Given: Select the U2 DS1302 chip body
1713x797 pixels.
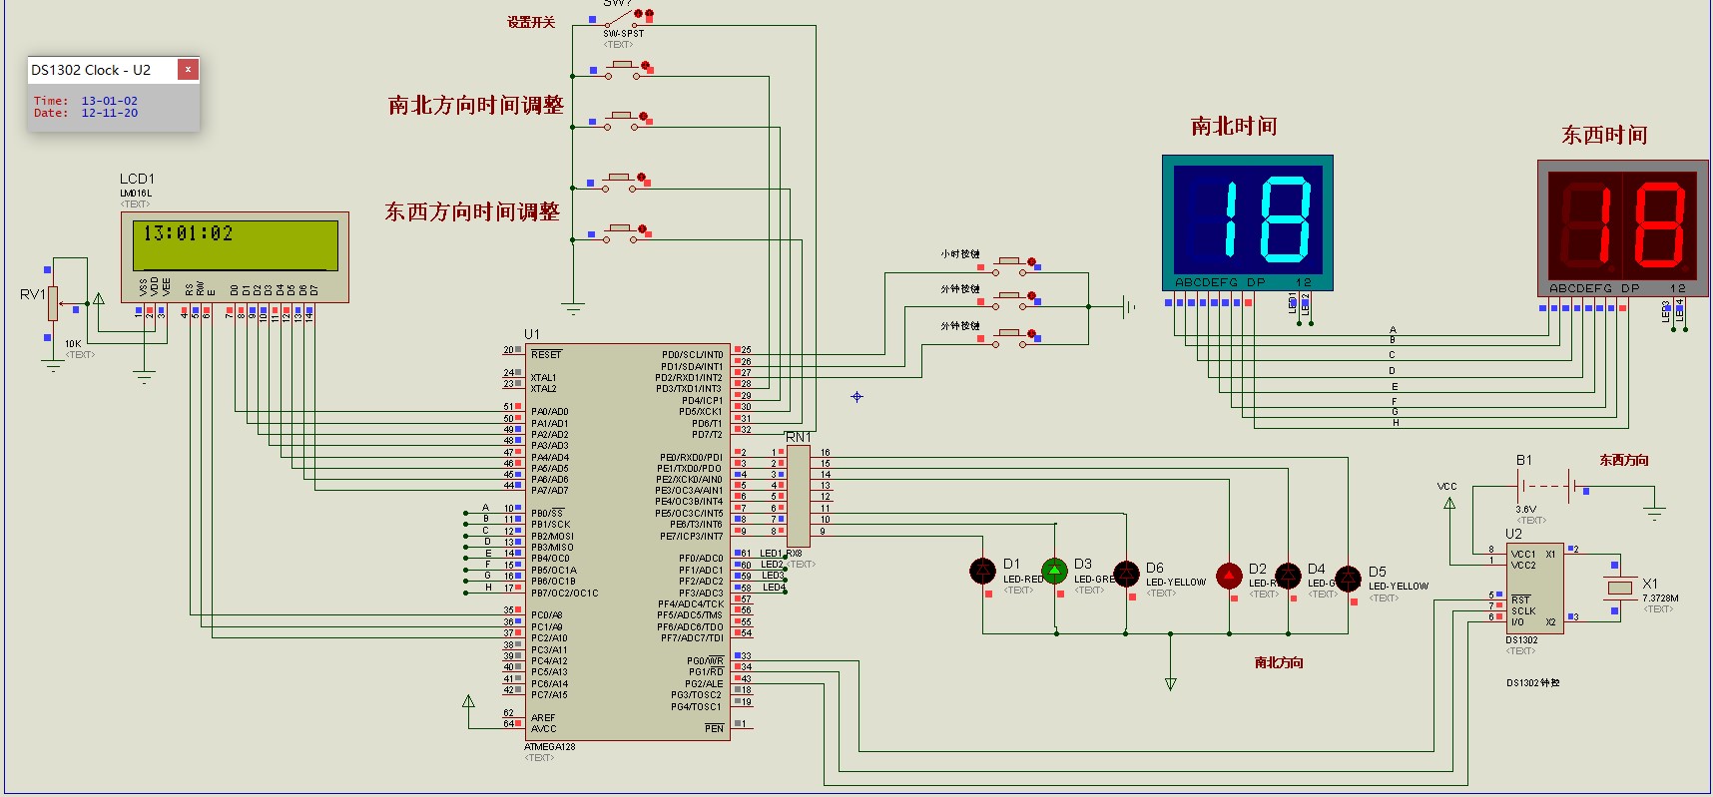Looking at the screenshot, I should pyautogui.click(x=1535, y=588).
